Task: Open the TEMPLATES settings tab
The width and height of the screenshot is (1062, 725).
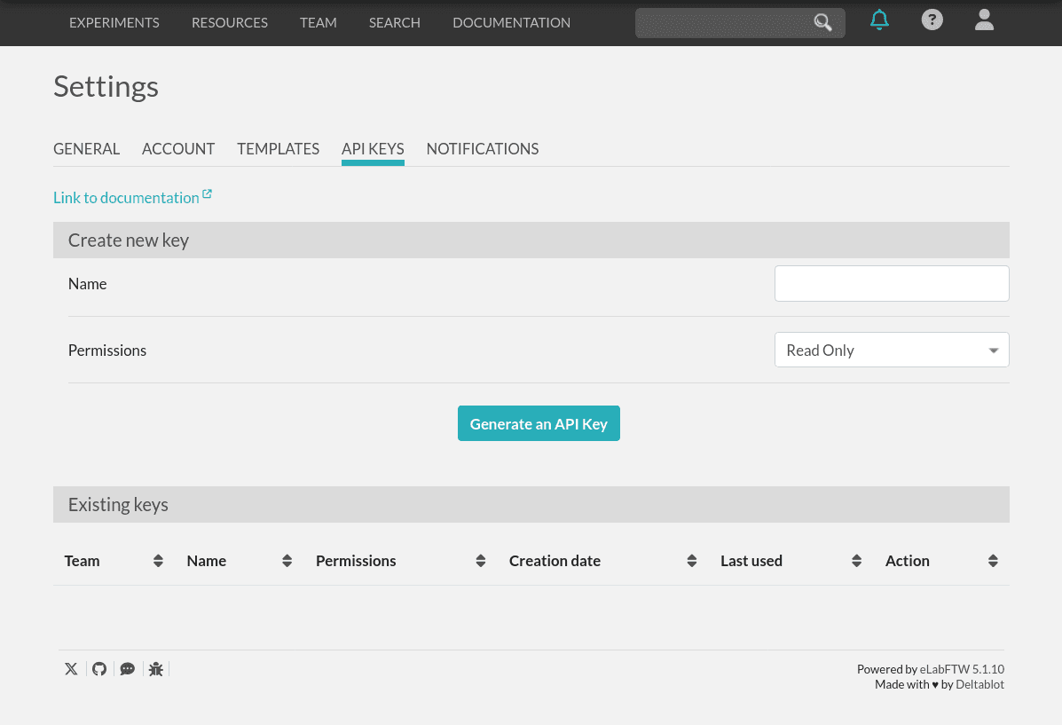Action: (x=278, y=148)
